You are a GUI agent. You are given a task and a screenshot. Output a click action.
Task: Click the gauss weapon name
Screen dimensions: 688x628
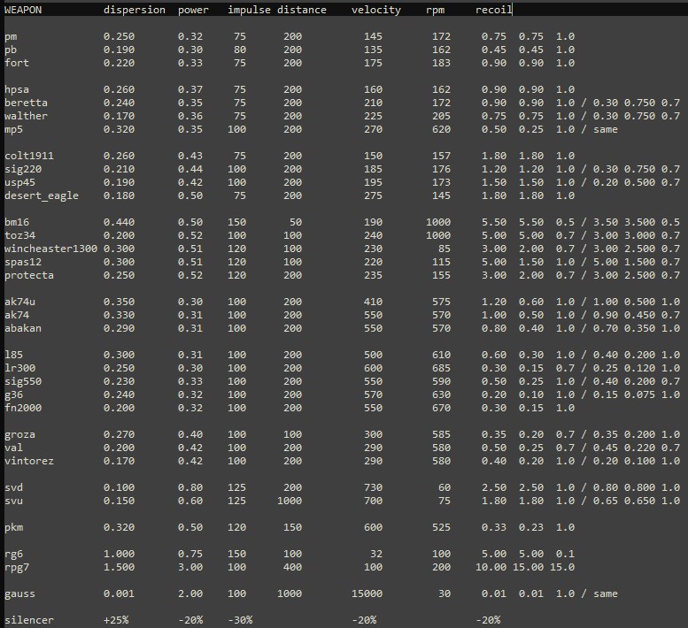click(x=19, y=594)
